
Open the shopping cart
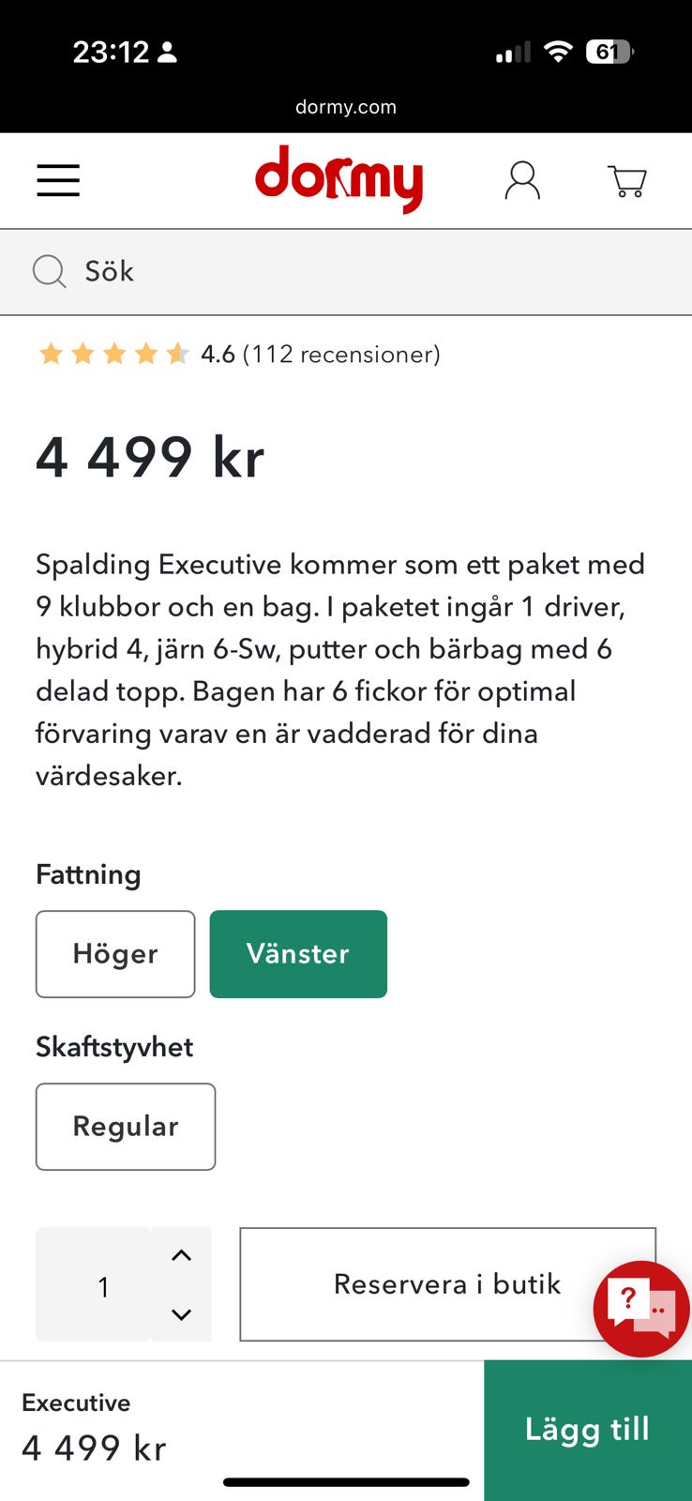[x=627, y=180]
